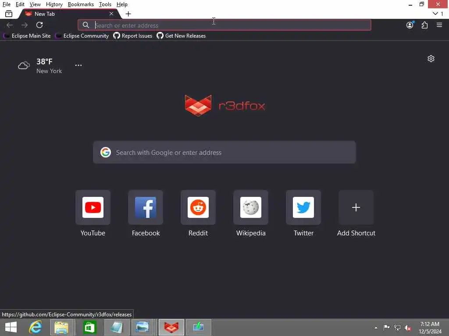This screenshot has height=336, width=449.
Task: Launch Internet Explorer from taskbar
Action: tap(36, 327)
